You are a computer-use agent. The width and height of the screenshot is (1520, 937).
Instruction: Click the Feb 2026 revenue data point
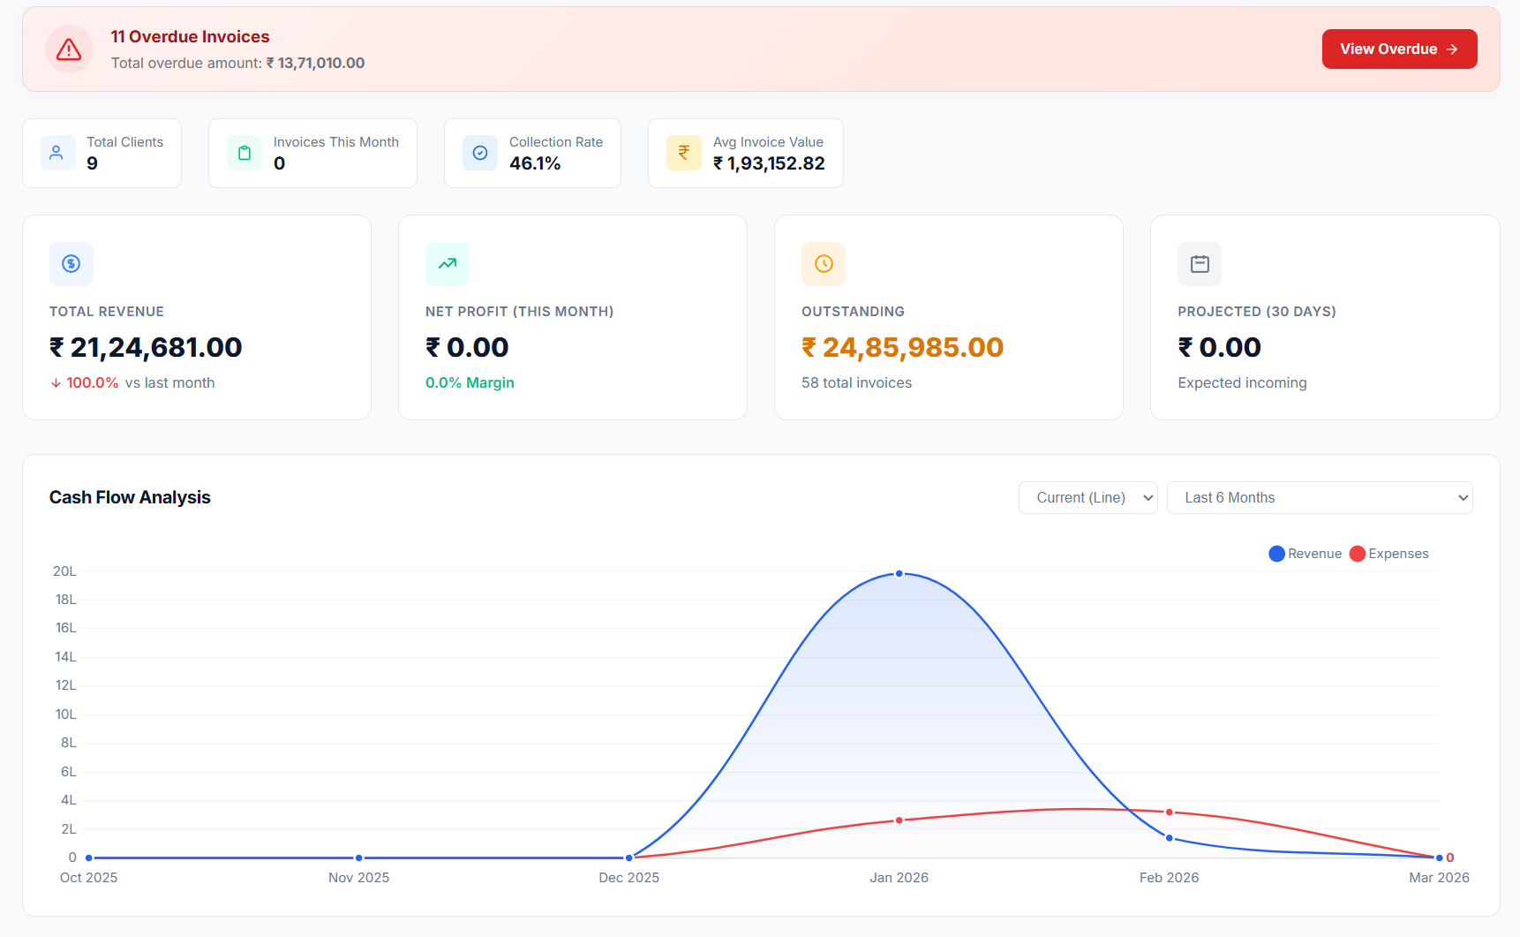pos(1170,838)
